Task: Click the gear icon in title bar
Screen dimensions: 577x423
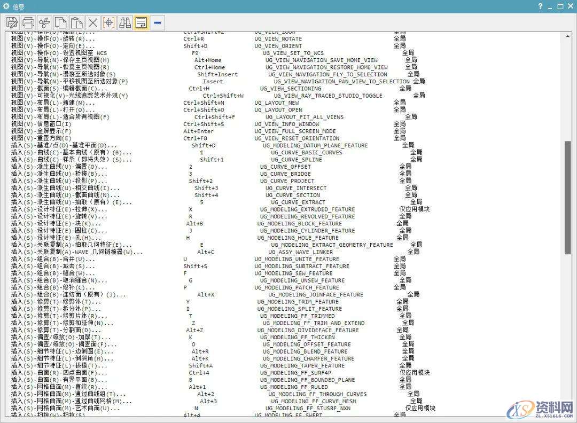Action: coord(6,6)
